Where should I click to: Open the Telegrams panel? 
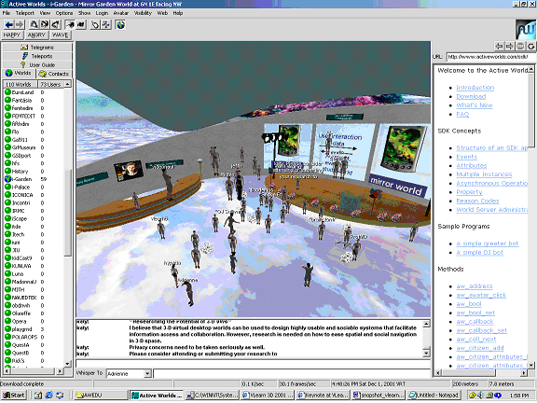(37, 48)
